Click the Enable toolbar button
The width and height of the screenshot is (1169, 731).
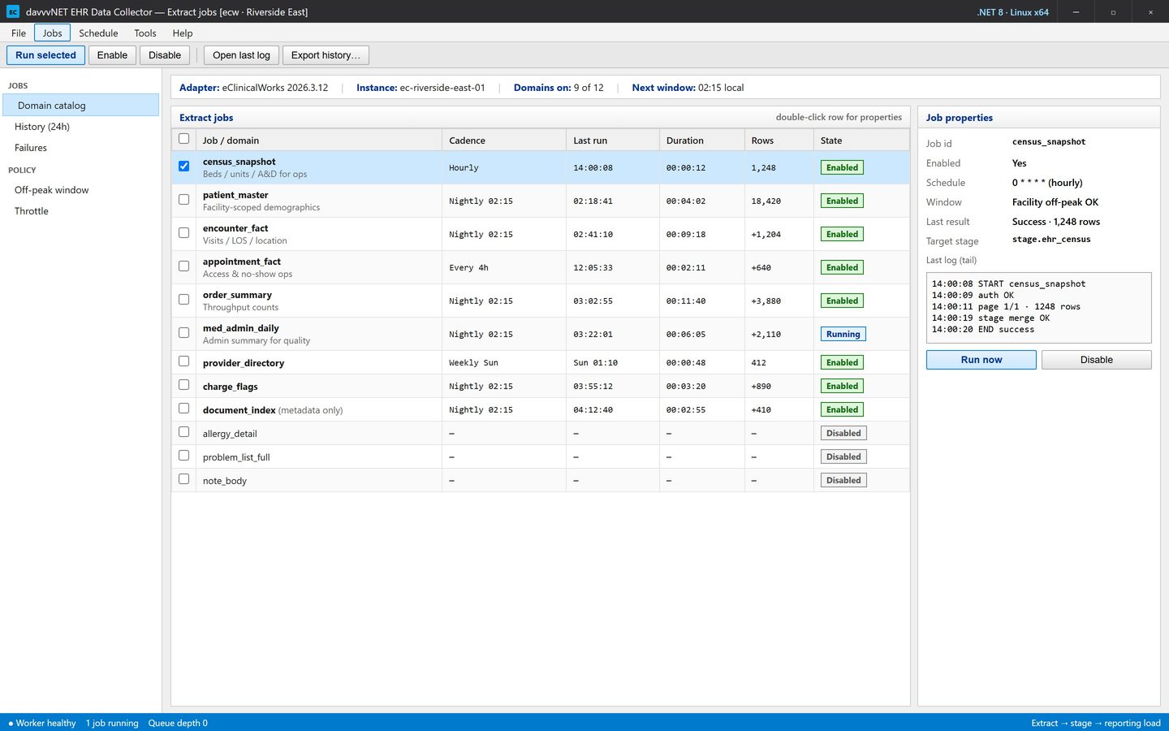click(112, 55)
